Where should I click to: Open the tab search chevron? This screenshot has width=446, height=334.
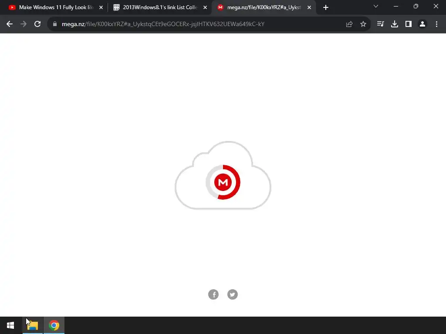[376, 6]
